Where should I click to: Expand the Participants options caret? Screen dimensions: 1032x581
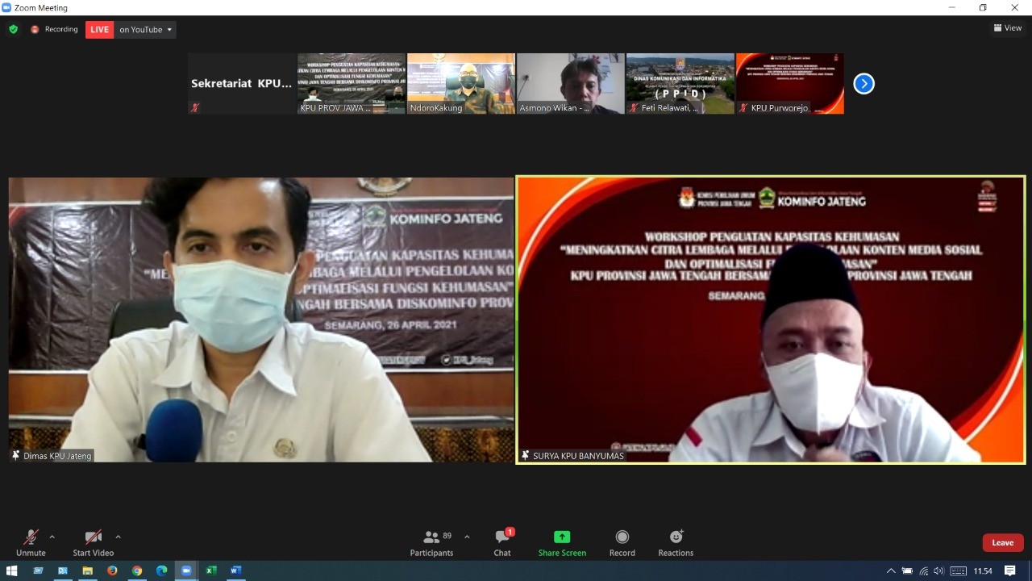point(467,537)
